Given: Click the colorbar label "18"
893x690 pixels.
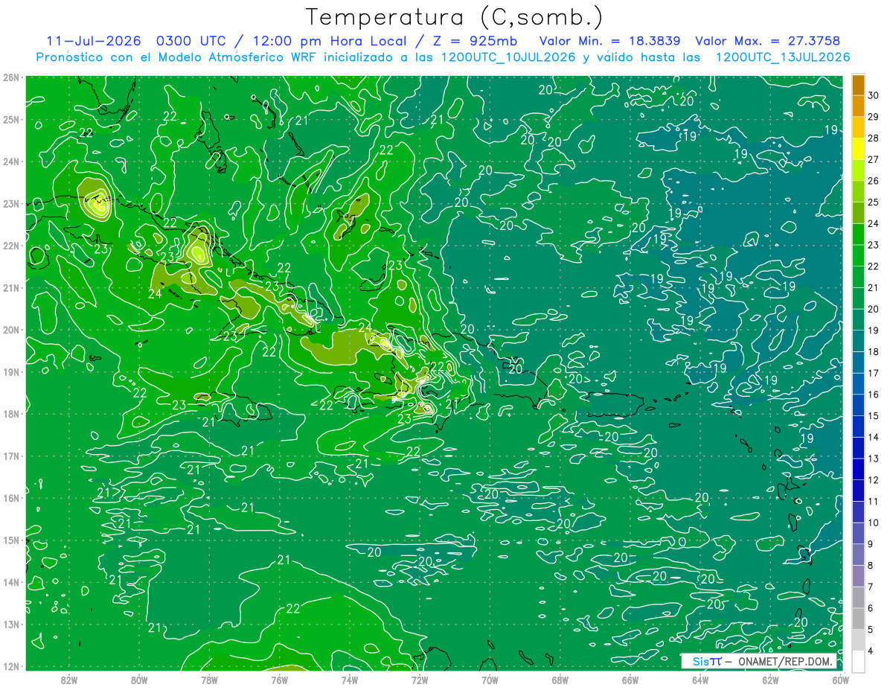Looking at the screenshot, I should [x=874, y=352].
